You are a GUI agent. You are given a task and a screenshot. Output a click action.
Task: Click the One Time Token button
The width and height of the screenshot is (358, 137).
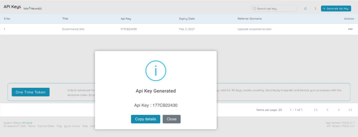click(30, 92)
